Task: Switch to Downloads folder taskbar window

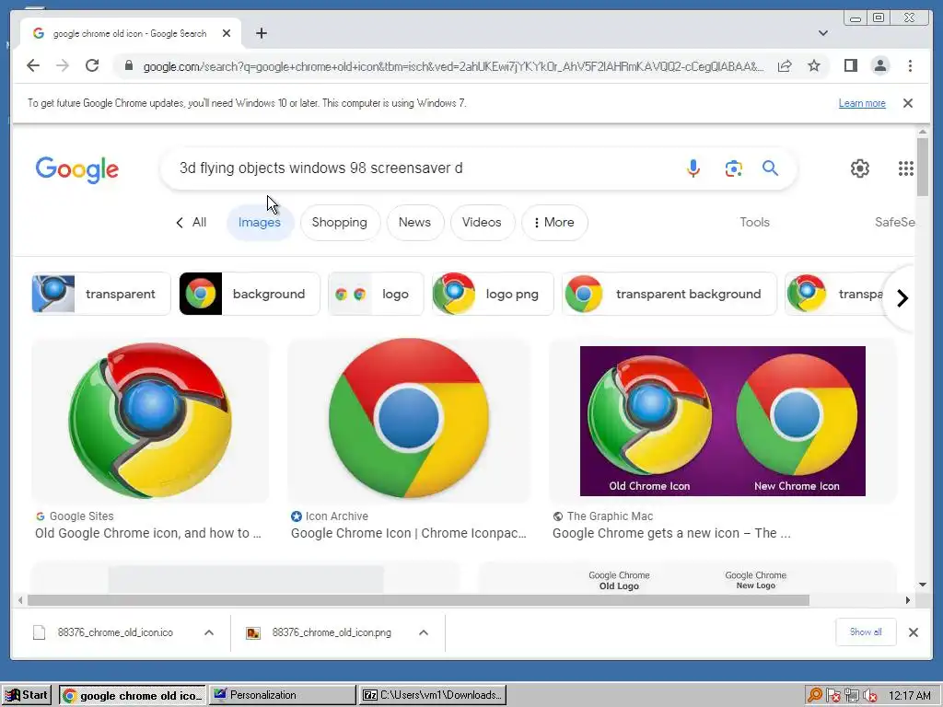Action: pyautogui.click(x=433, y=695)
